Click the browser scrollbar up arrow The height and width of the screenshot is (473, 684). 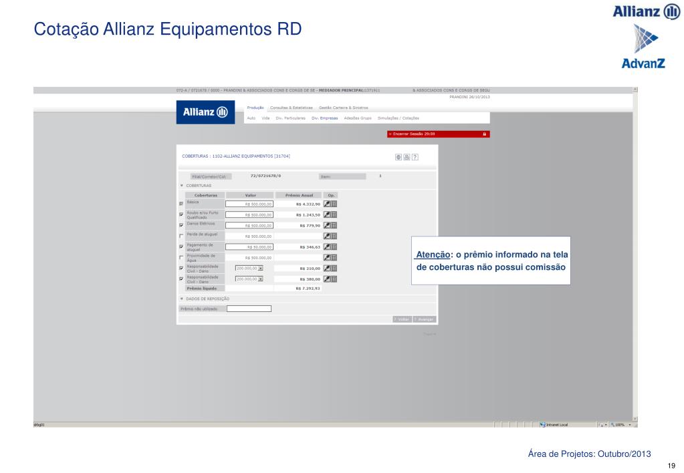pyautogui.click(x=635, y=90)
